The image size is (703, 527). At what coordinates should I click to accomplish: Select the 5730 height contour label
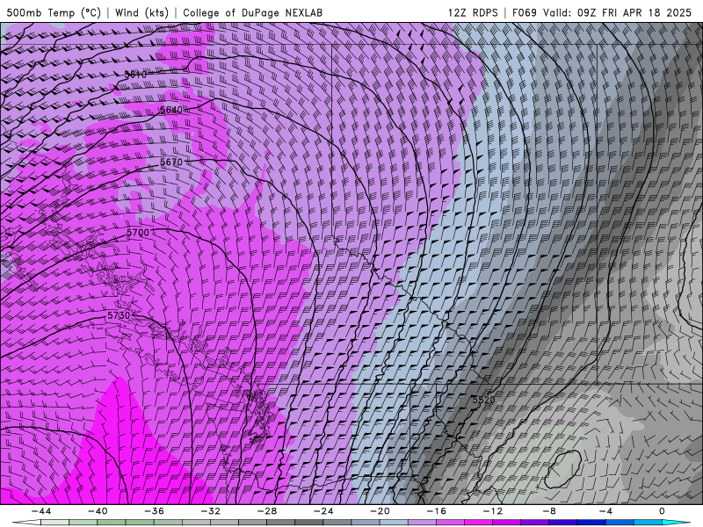pos(119,315)
